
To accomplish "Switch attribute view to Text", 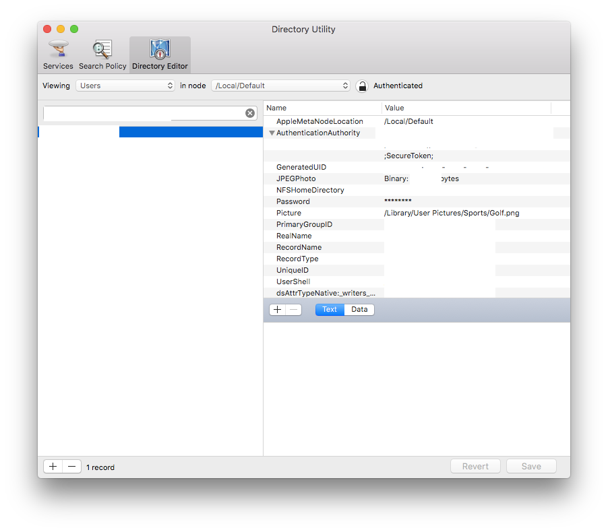I will click(330, 310).
